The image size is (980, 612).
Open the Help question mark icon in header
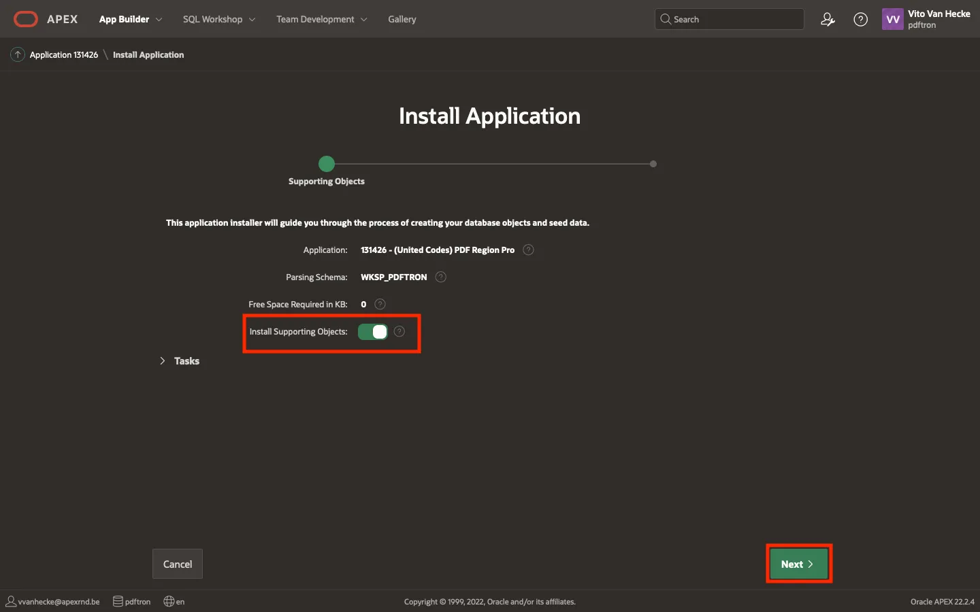click(860, 20)
